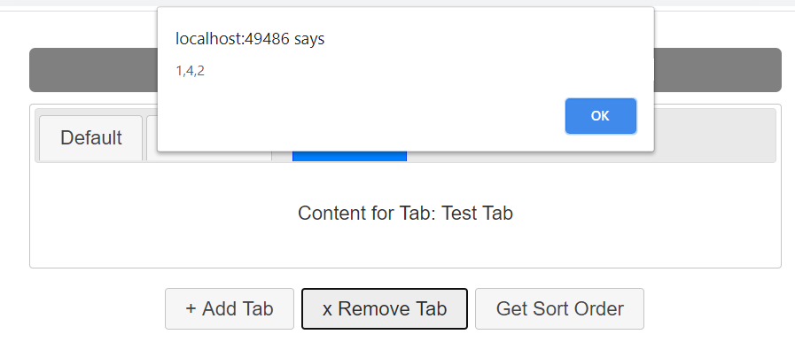The height and width of the screenshot is (350, 795).
Task: Click the x Remove Tab button
Action: [x=385, y=309]
